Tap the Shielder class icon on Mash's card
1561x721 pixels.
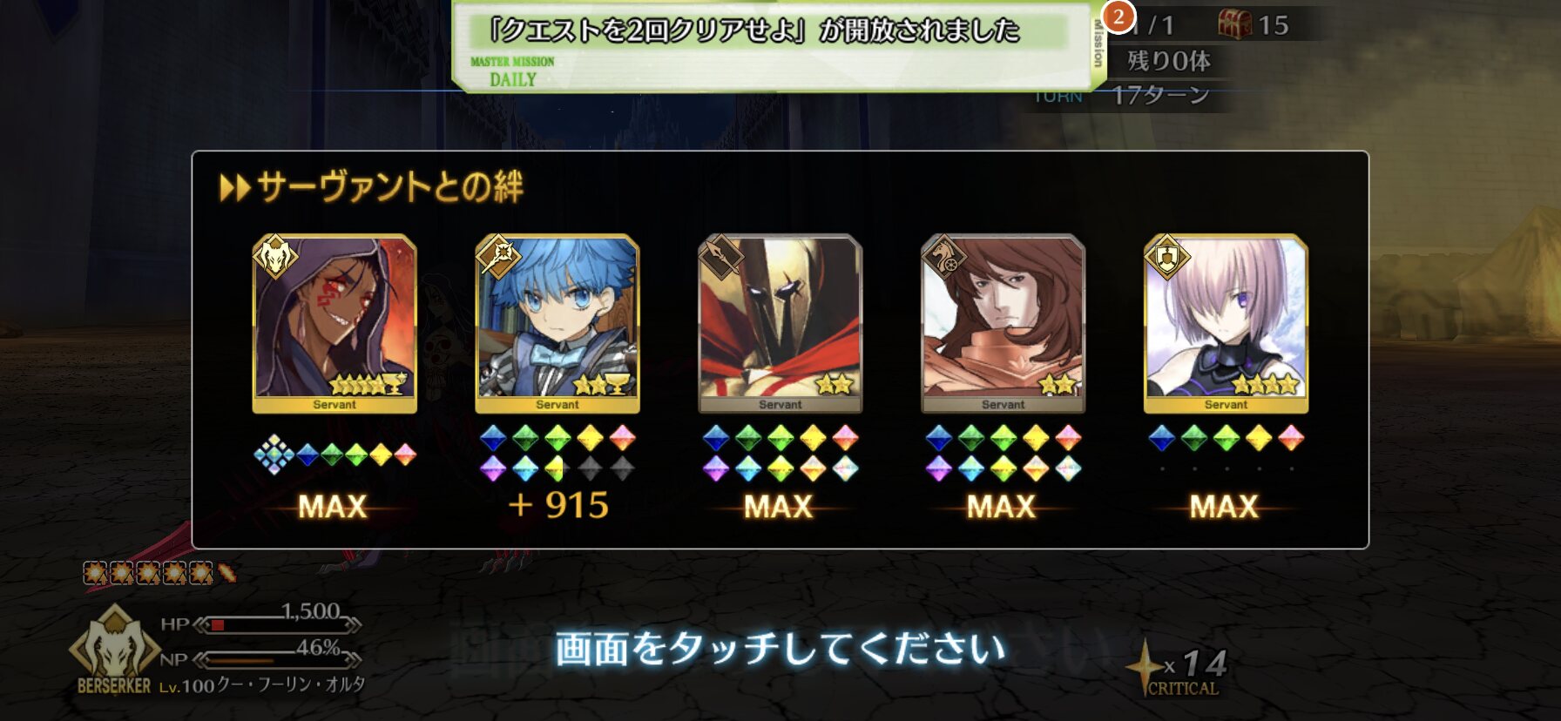(1167, 257)
